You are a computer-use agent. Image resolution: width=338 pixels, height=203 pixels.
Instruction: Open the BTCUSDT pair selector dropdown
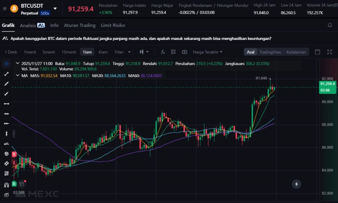55,9
